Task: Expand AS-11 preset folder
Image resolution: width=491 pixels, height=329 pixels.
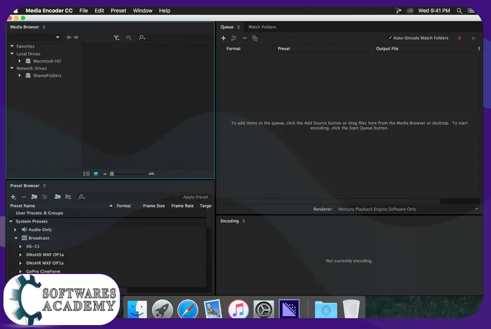Action: click(x=20, y=247)
